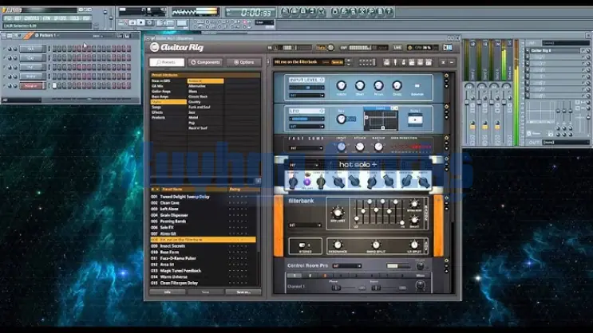Choose the Funk and Soul style
Screen dimensions: 593x333
coord(200,107)
